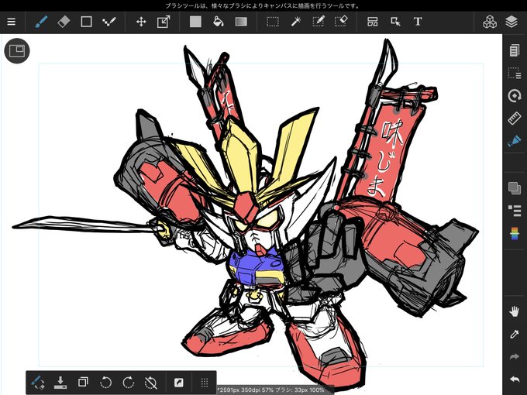Select the Eraser tool

click(x=64, y=22)
